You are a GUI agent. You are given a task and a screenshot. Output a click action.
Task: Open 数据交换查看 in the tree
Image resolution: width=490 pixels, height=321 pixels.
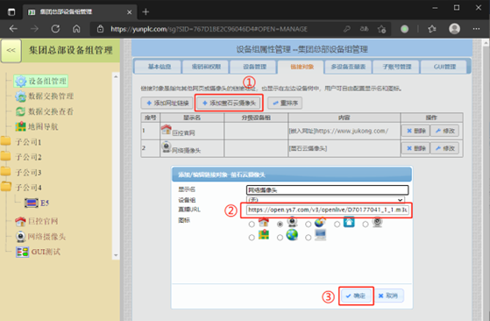point(51,111)
